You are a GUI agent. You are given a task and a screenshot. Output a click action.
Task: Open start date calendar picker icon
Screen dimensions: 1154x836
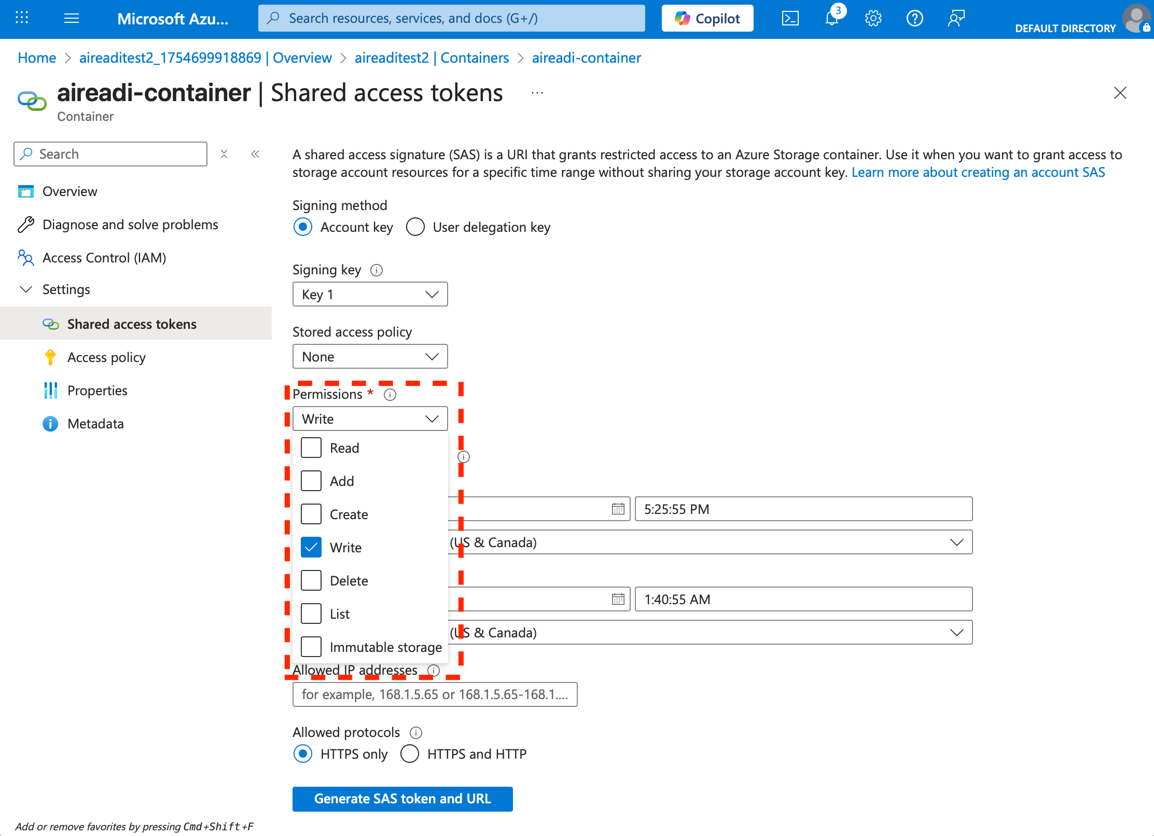tap(618, 509)
